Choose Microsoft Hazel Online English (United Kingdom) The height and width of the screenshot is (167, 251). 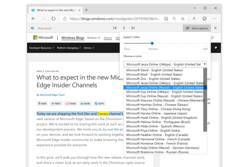[x=161, y=117]
